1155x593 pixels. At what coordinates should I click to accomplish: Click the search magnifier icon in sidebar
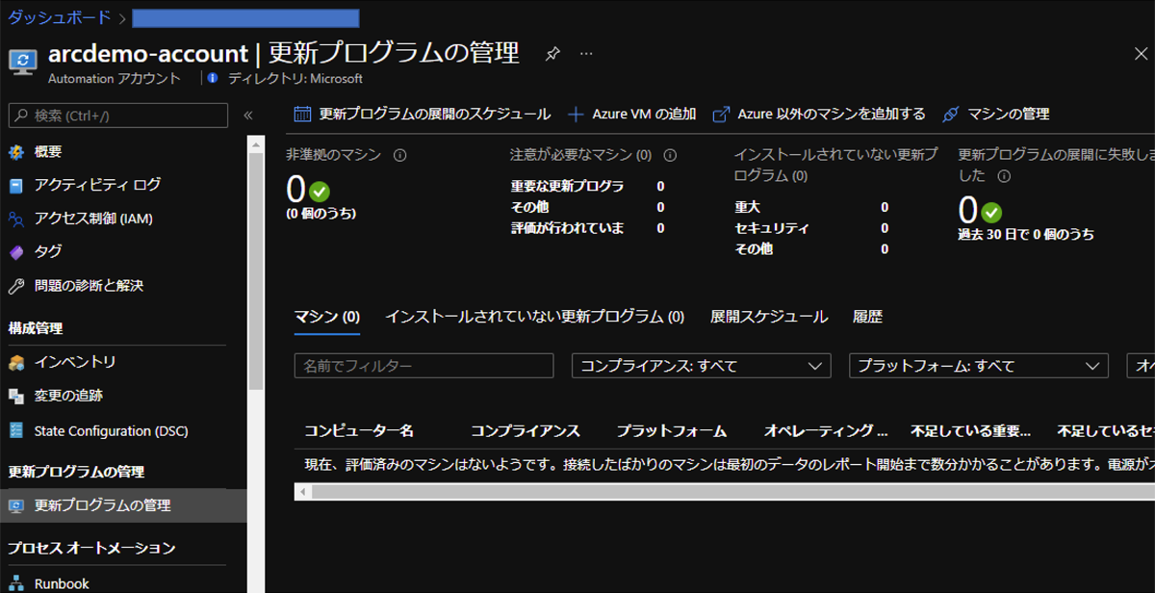(21, 116)
